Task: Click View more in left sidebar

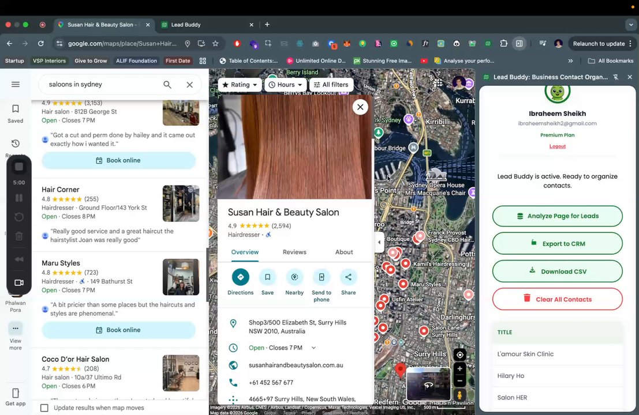Action: [16, 336]
